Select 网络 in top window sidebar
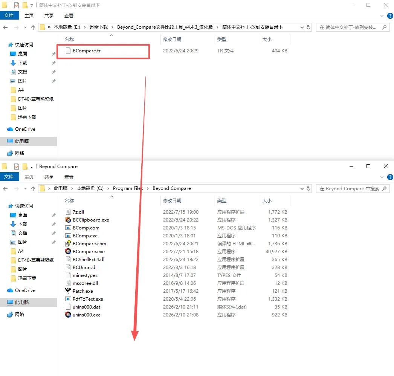Image resolution: width=394 pixels, height=376 pixels. [x=19, y=153]
